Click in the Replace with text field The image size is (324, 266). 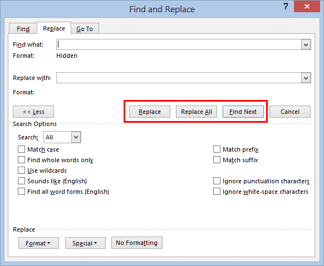click(179, 78)
